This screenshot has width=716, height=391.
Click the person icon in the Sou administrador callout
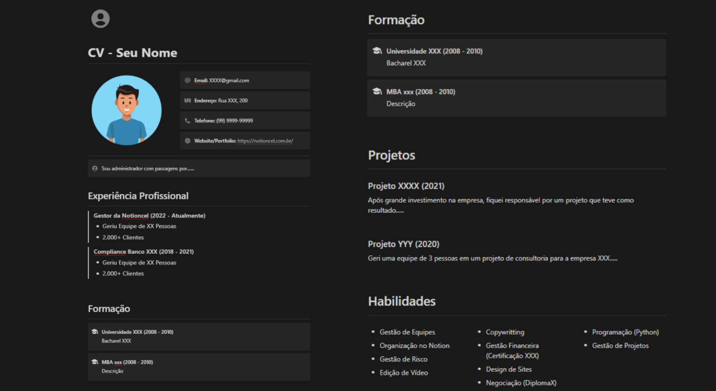coord(95,168)
